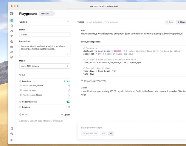Open the track_solar_flares function
Screen dimensions: 186x146
click(x=32, y=95)
